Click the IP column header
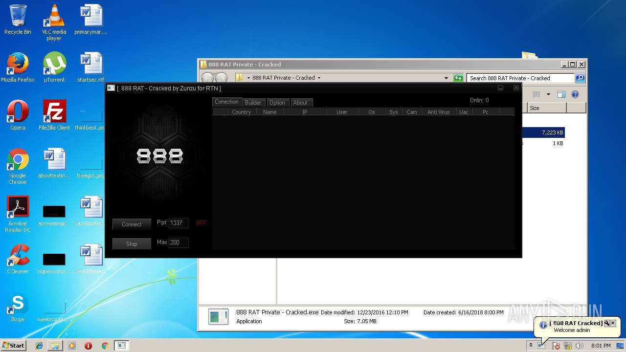 click(x=305, y=112)
